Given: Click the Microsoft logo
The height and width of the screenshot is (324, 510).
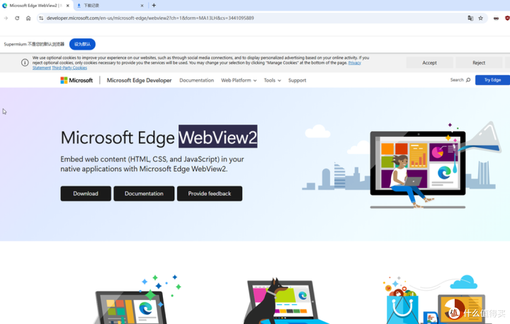Looking at the screenshot, I should (x=76, y=80).
